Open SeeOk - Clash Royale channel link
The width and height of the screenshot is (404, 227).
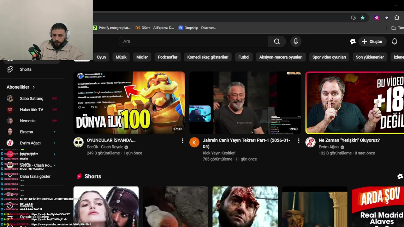pyautogui.click(x=105, y=147)
